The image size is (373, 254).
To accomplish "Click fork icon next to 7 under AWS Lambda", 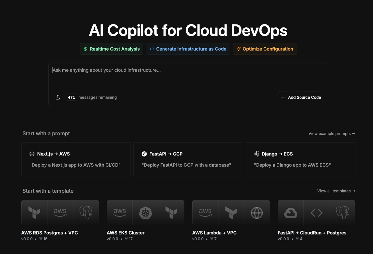I will (212, 239).
